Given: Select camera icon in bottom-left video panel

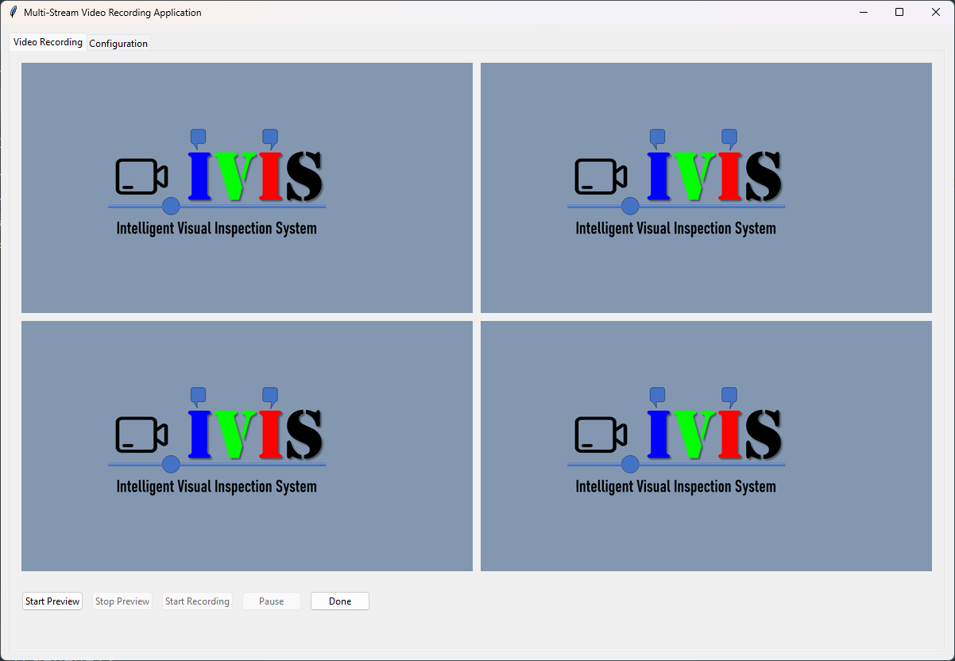Looking at the screenshot, I should pos(141,435).
